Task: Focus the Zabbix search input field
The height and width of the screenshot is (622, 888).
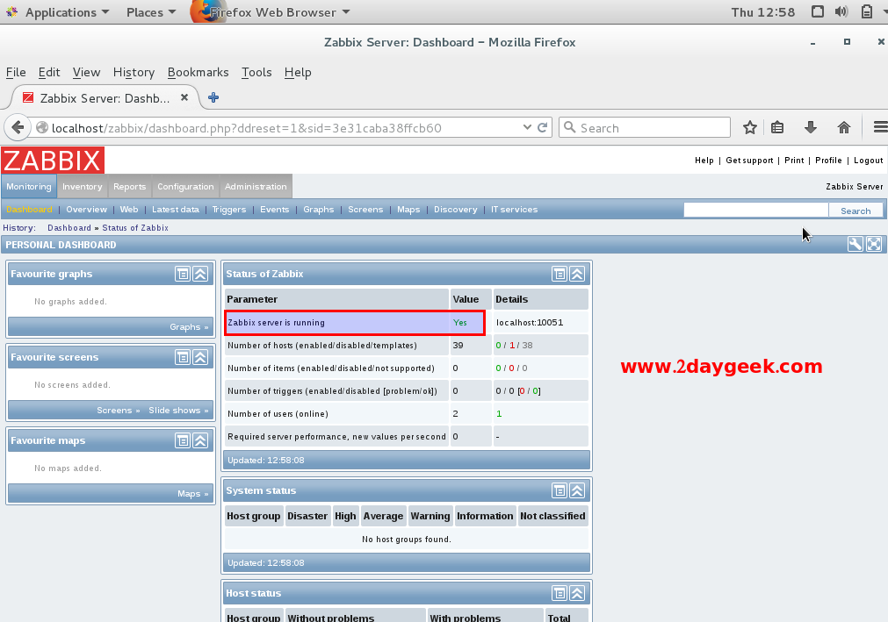Action: coord(756,211)
